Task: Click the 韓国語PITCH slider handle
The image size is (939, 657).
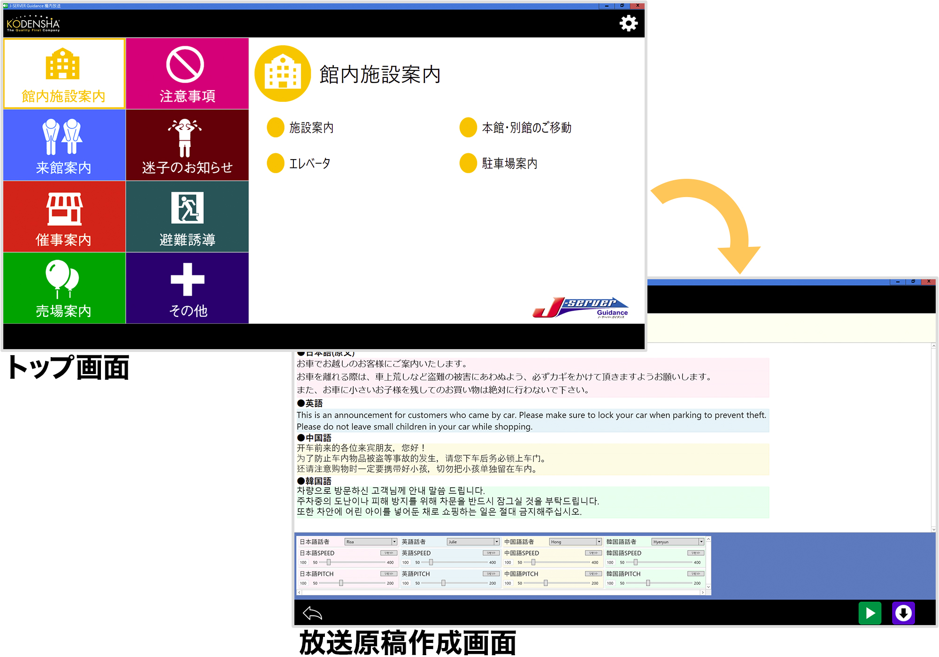Action: click(648, 583)
